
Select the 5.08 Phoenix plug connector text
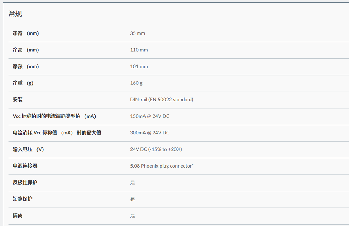[x=161, y=166]
